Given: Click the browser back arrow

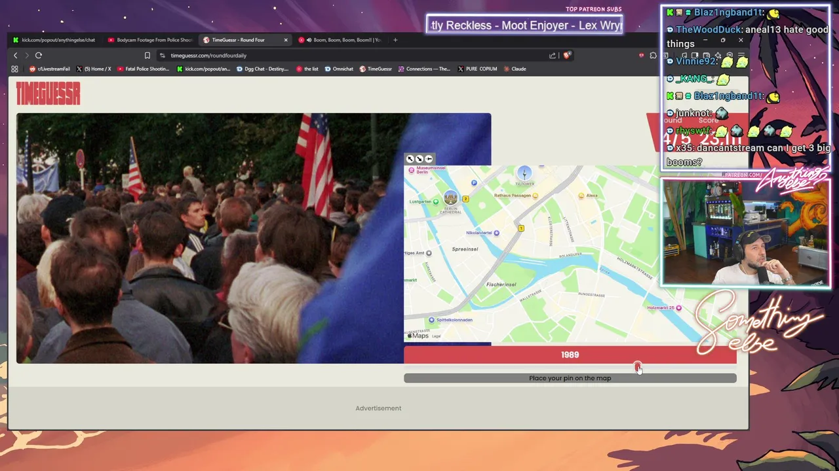Looking at the screenshot, I should coord(16,56).
